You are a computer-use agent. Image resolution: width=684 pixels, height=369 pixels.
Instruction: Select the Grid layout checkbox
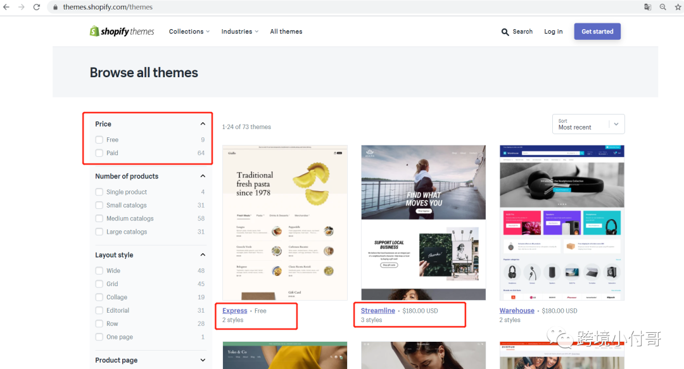(99, 284)
